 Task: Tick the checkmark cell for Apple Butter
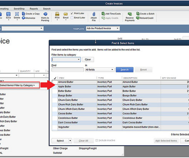pyautogui.click(x=55, y=87)
